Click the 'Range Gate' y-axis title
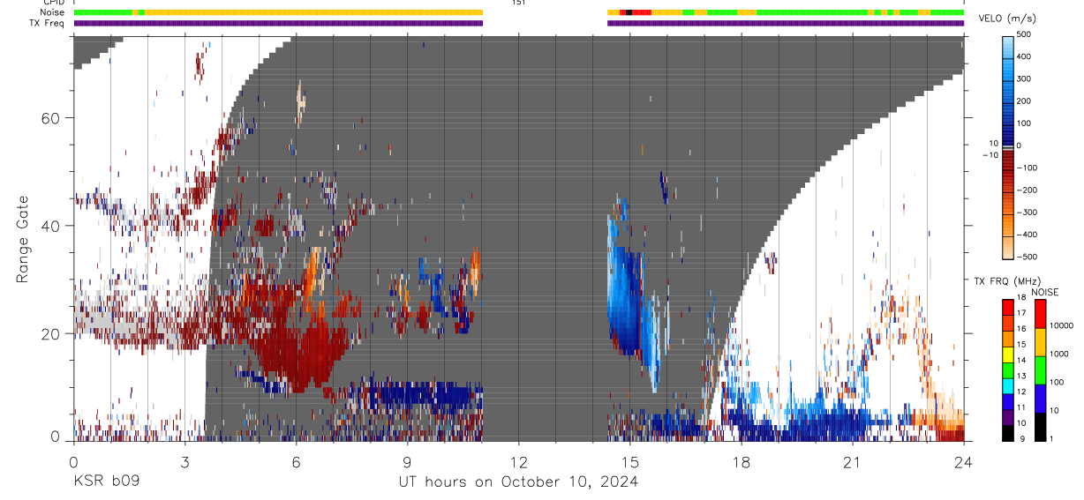 pyautogui.click(x=22, y=239)
